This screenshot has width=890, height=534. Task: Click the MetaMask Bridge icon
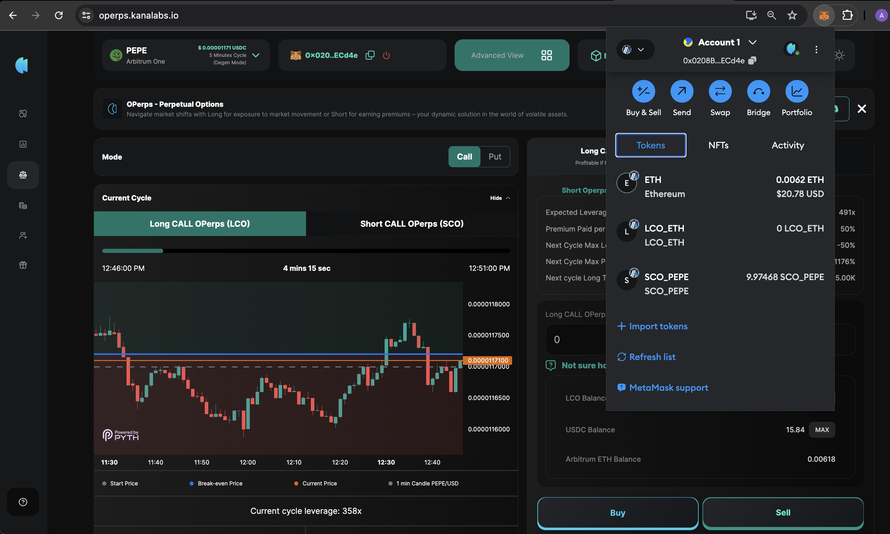758,91
